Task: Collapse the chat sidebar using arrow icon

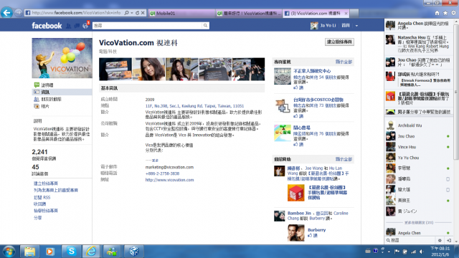Action: pos(449,241)
